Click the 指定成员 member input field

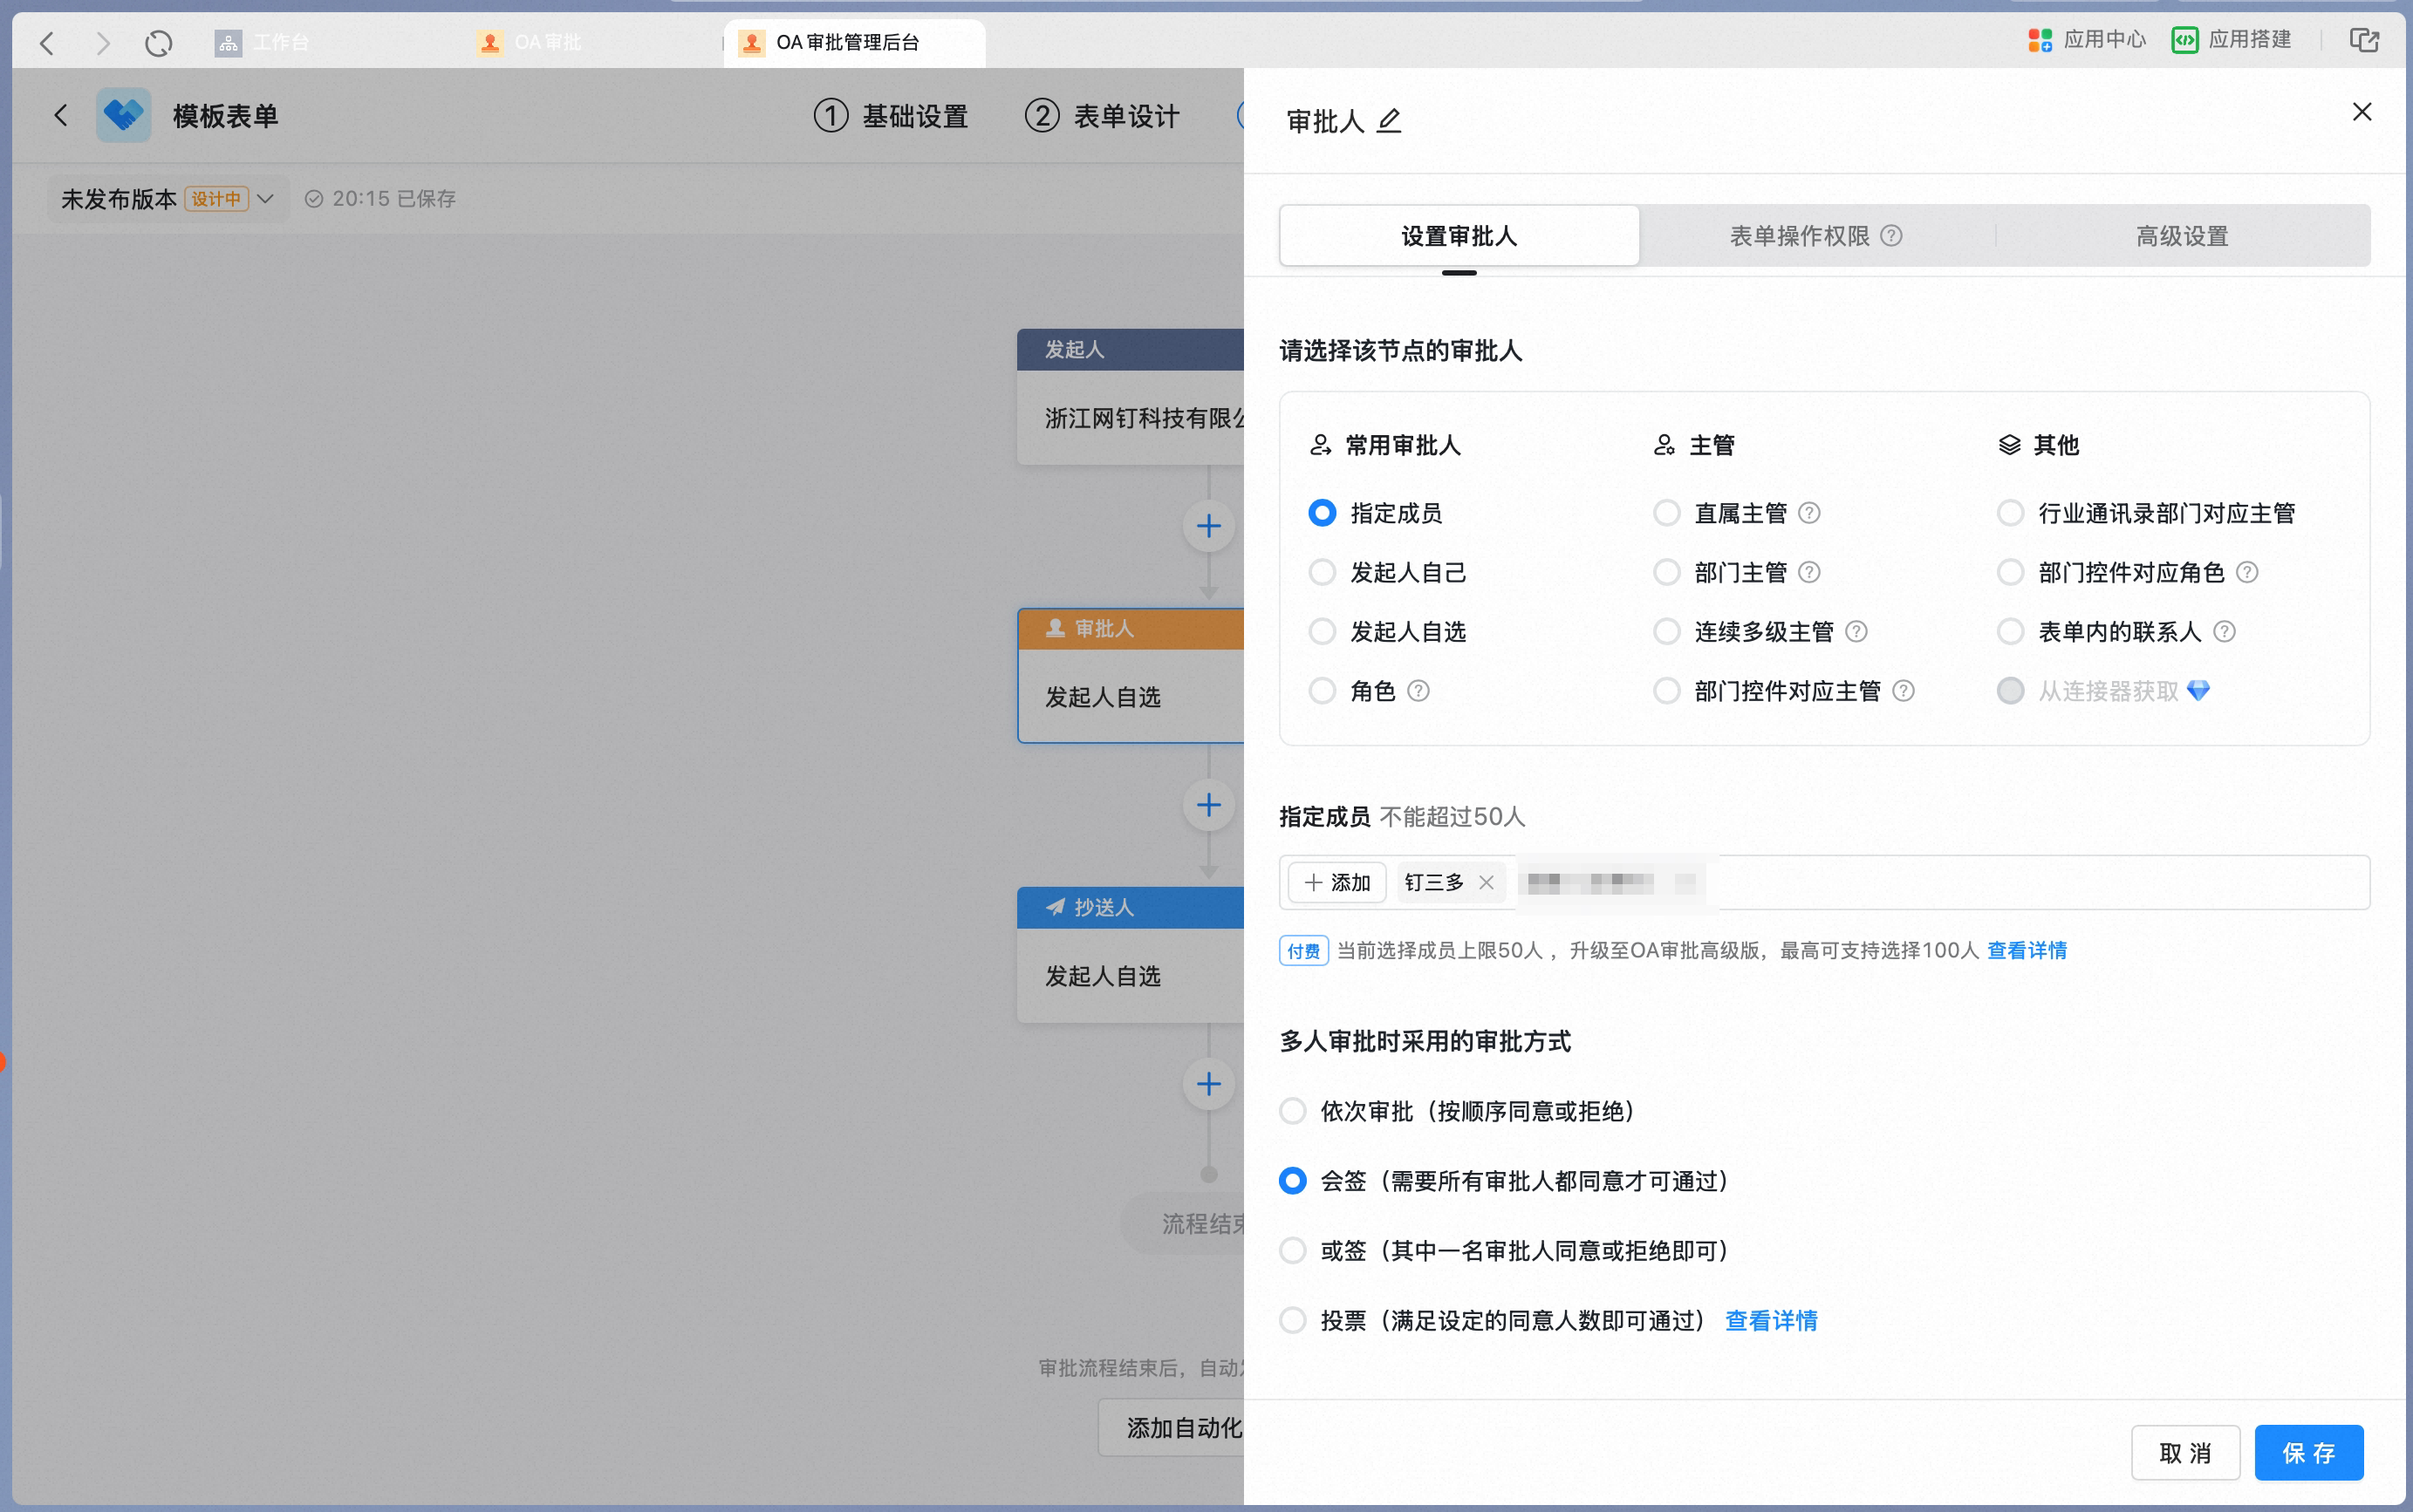[x=1824, y=882]
